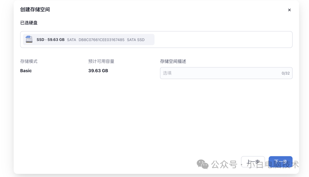Select the SSD · 59.63 GB disk entry
The width and height of the screenshot is (309, 177).
pos(50,39)
